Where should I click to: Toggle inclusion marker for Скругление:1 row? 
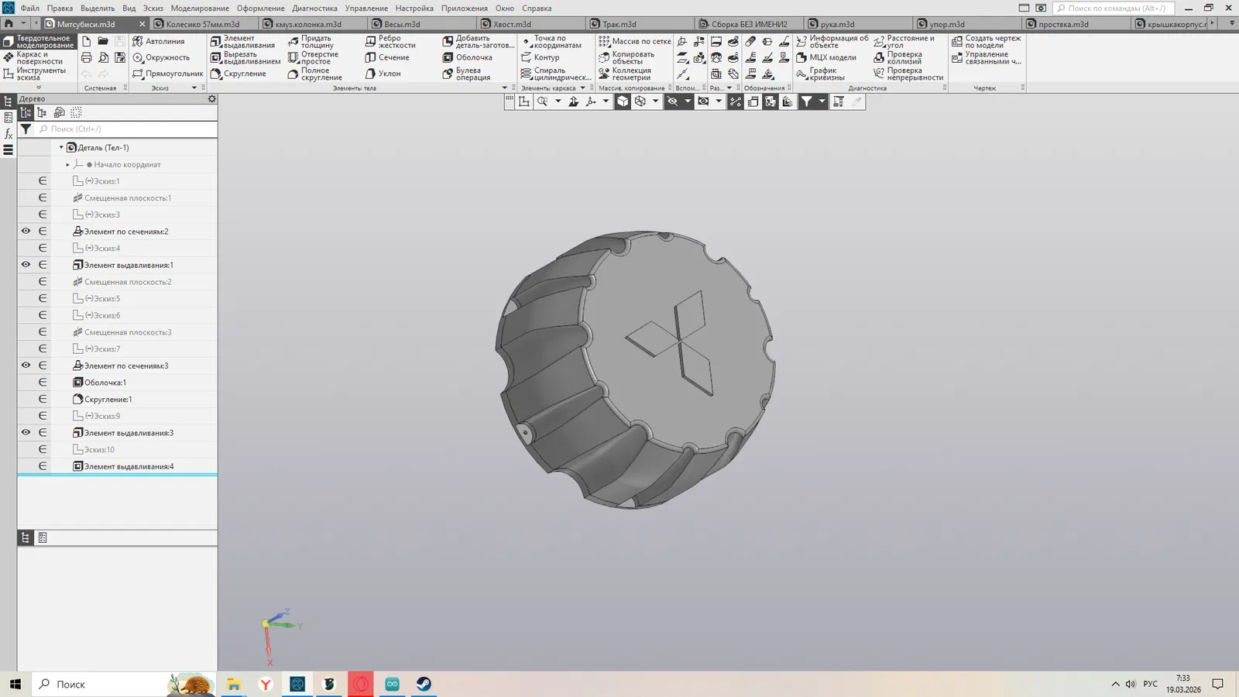[x=43, y=399]
